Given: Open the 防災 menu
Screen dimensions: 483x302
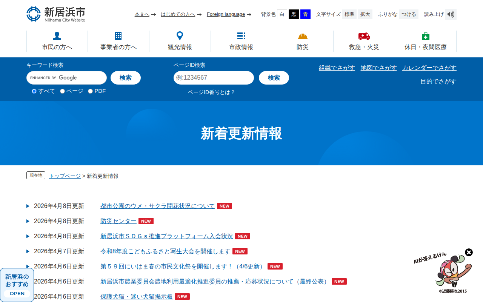Looking at the screenshot, I should 303,41.
